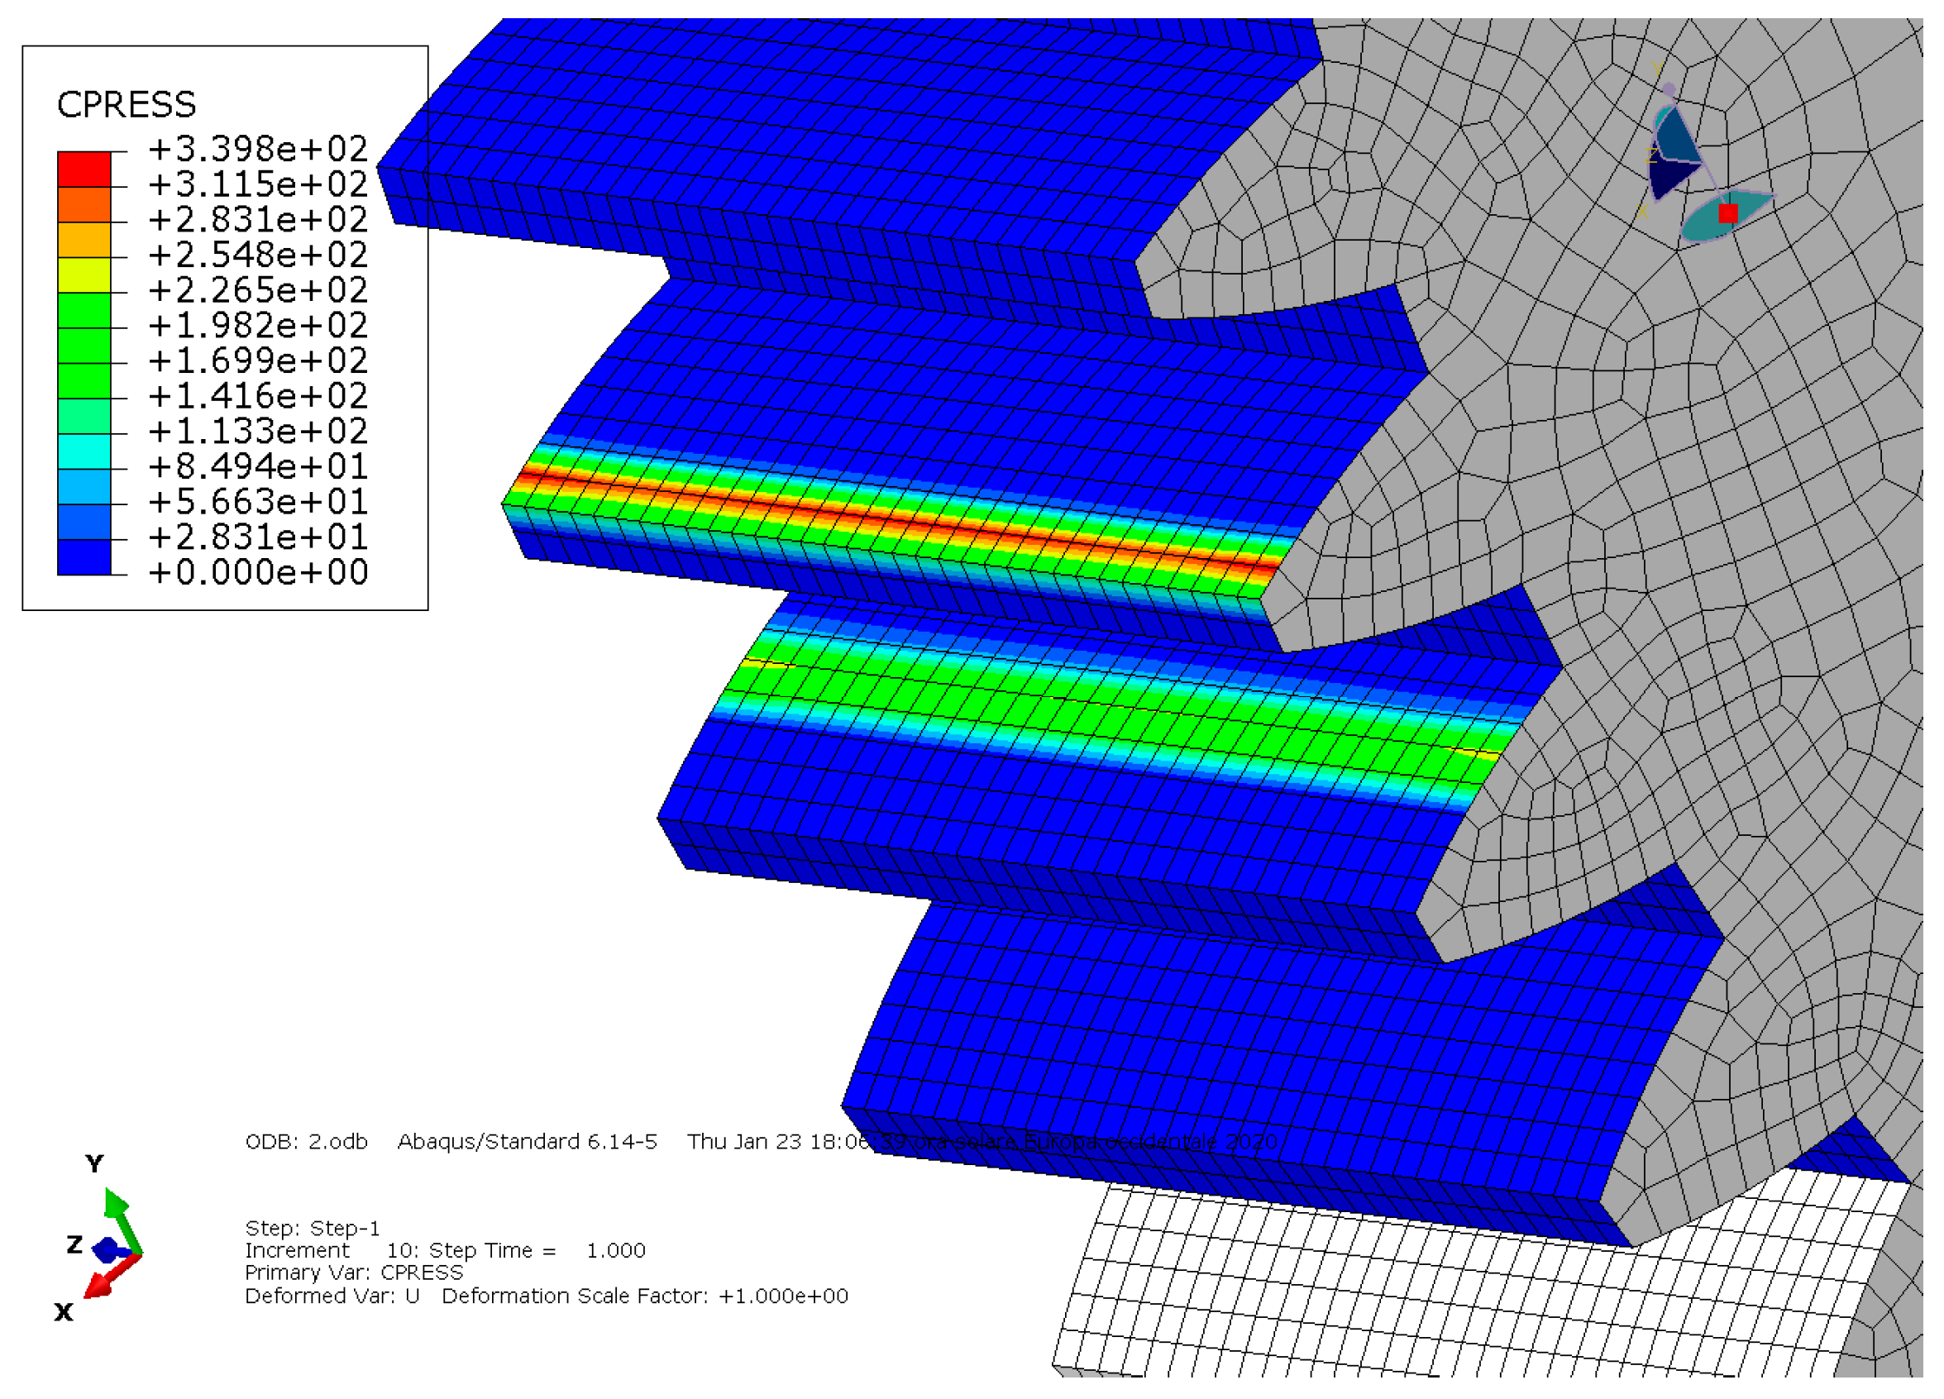This screenshot has height=1399, width=1944.
Task: Select the dark blue bottom legend swatch
Action: pos(84,557)
